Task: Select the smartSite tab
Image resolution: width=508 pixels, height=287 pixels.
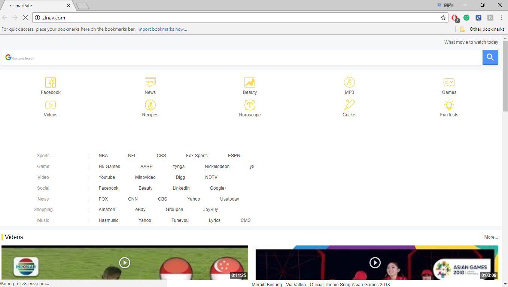Action: pyautogui.click(x=37, y=6)
